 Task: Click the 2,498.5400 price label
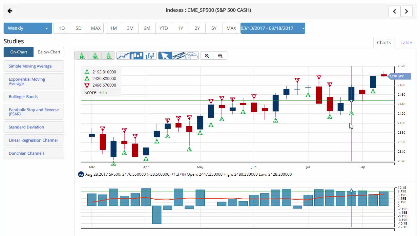click(400, 76)
